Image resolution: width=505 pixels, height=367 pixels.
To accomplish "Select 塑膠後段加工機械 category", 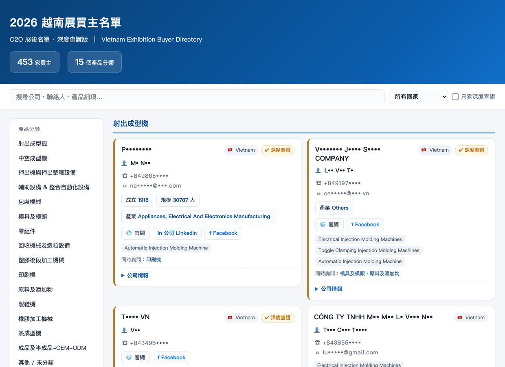I will point(41,260).
